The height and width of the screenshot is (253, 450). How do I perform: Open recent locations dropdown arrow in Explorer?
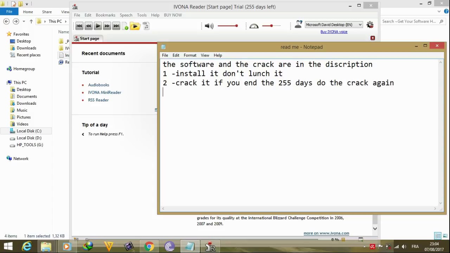[x=24, y=21]
